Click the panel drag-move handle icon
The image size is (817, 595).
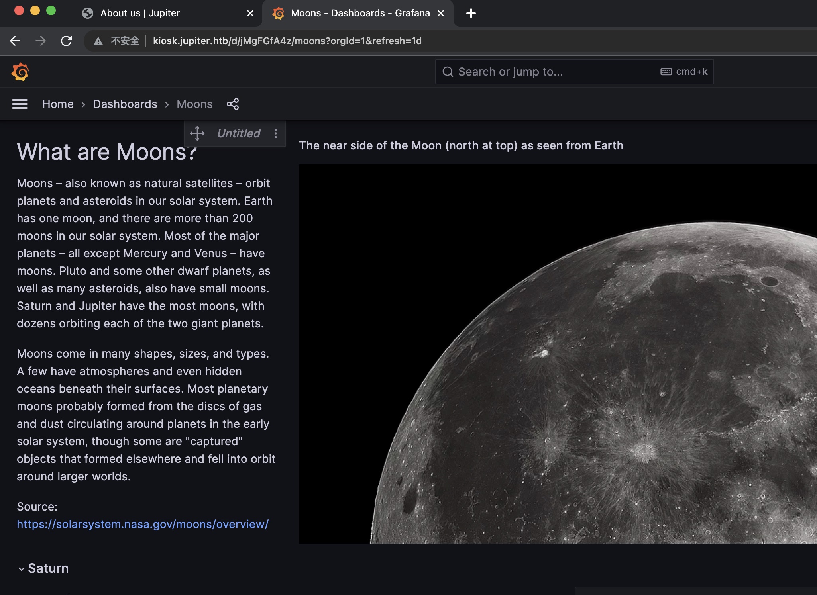(x=197, y=133)
